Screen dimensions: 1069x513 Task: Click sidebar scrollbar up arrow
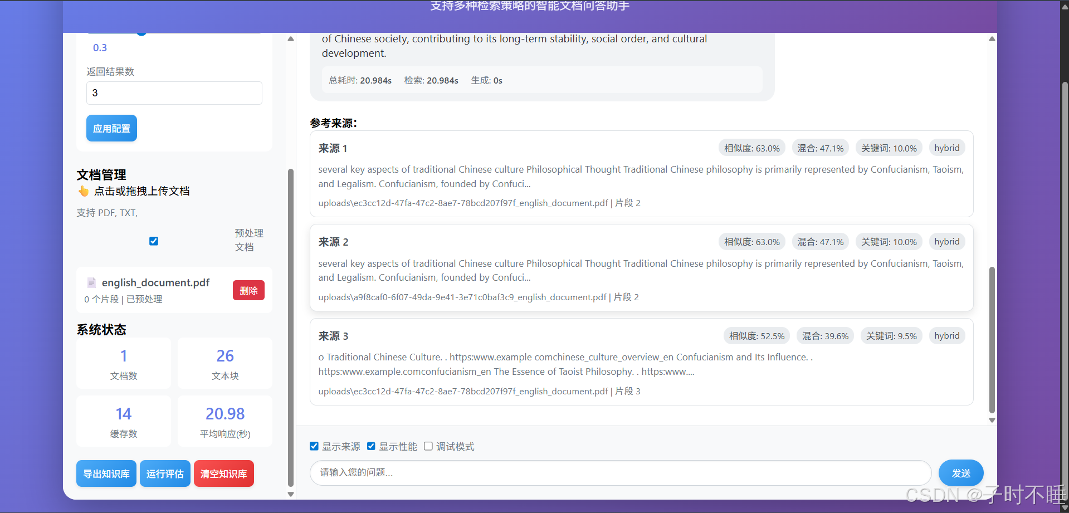click(291, 39)
